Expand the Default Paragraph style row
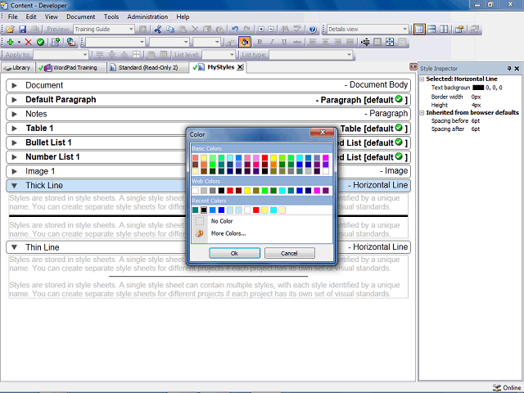 pos(15,100)
